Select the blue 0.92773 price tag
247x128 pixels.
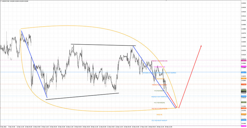click(x=243, y=72)
